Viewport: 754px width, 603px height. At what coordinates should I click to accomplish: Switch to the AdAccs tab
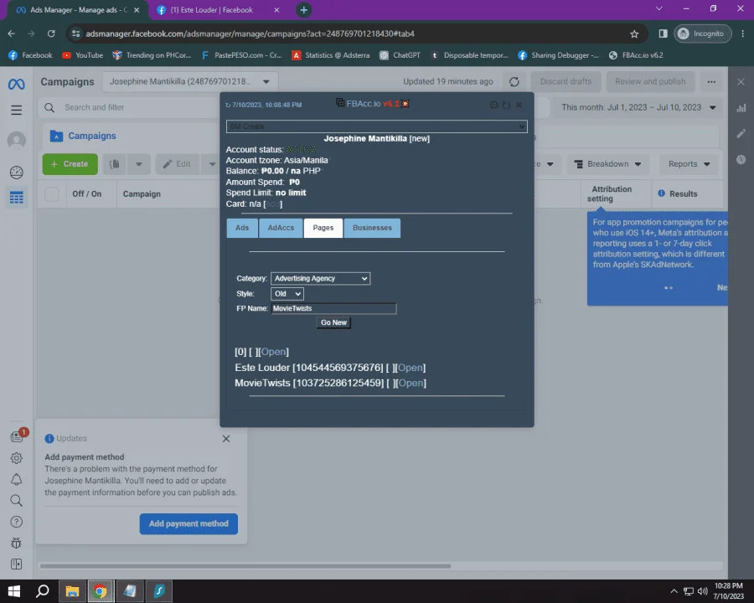pyautogui.click(x=281, y=228)
